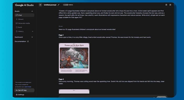Open the save prompt icon in header
The image size is (184, 100).
click(166, 5)
